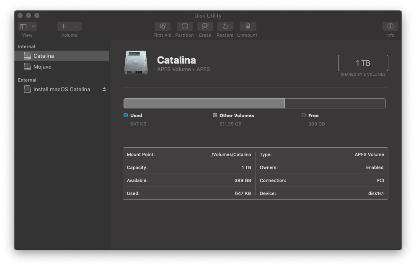416x267 pixels.
Task: Click the Catalina volume title heading
Action: point(176,60)
